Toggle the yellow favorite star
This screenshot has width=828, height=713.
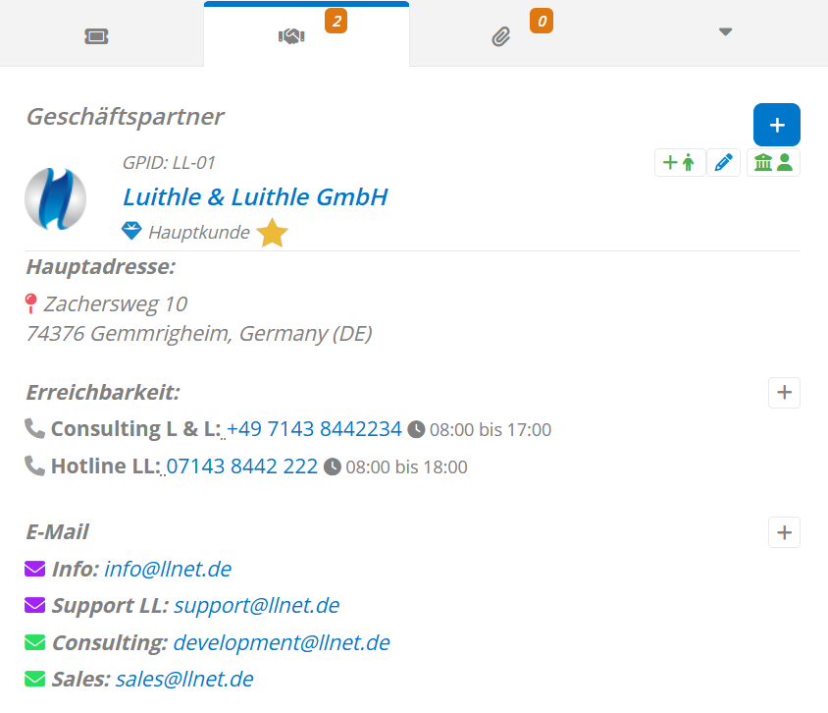(272, 234)
